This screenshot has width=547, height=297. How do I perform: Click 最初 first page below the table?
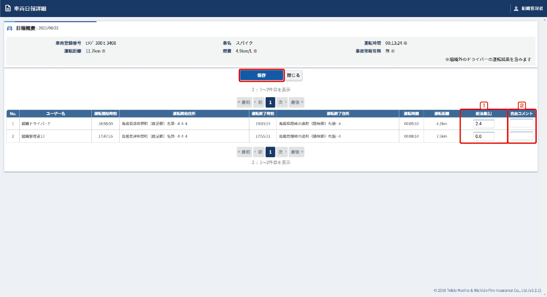click(244, 152)
